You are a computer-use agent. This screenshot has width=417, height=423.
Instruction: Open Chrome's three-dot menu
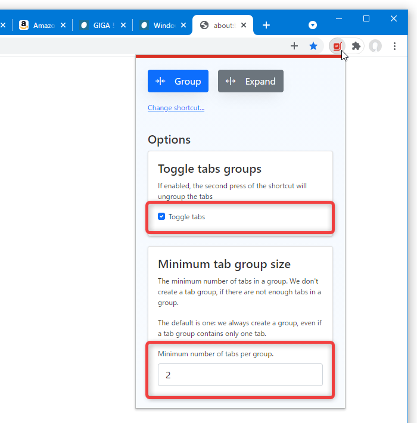[x=394, y=46]
